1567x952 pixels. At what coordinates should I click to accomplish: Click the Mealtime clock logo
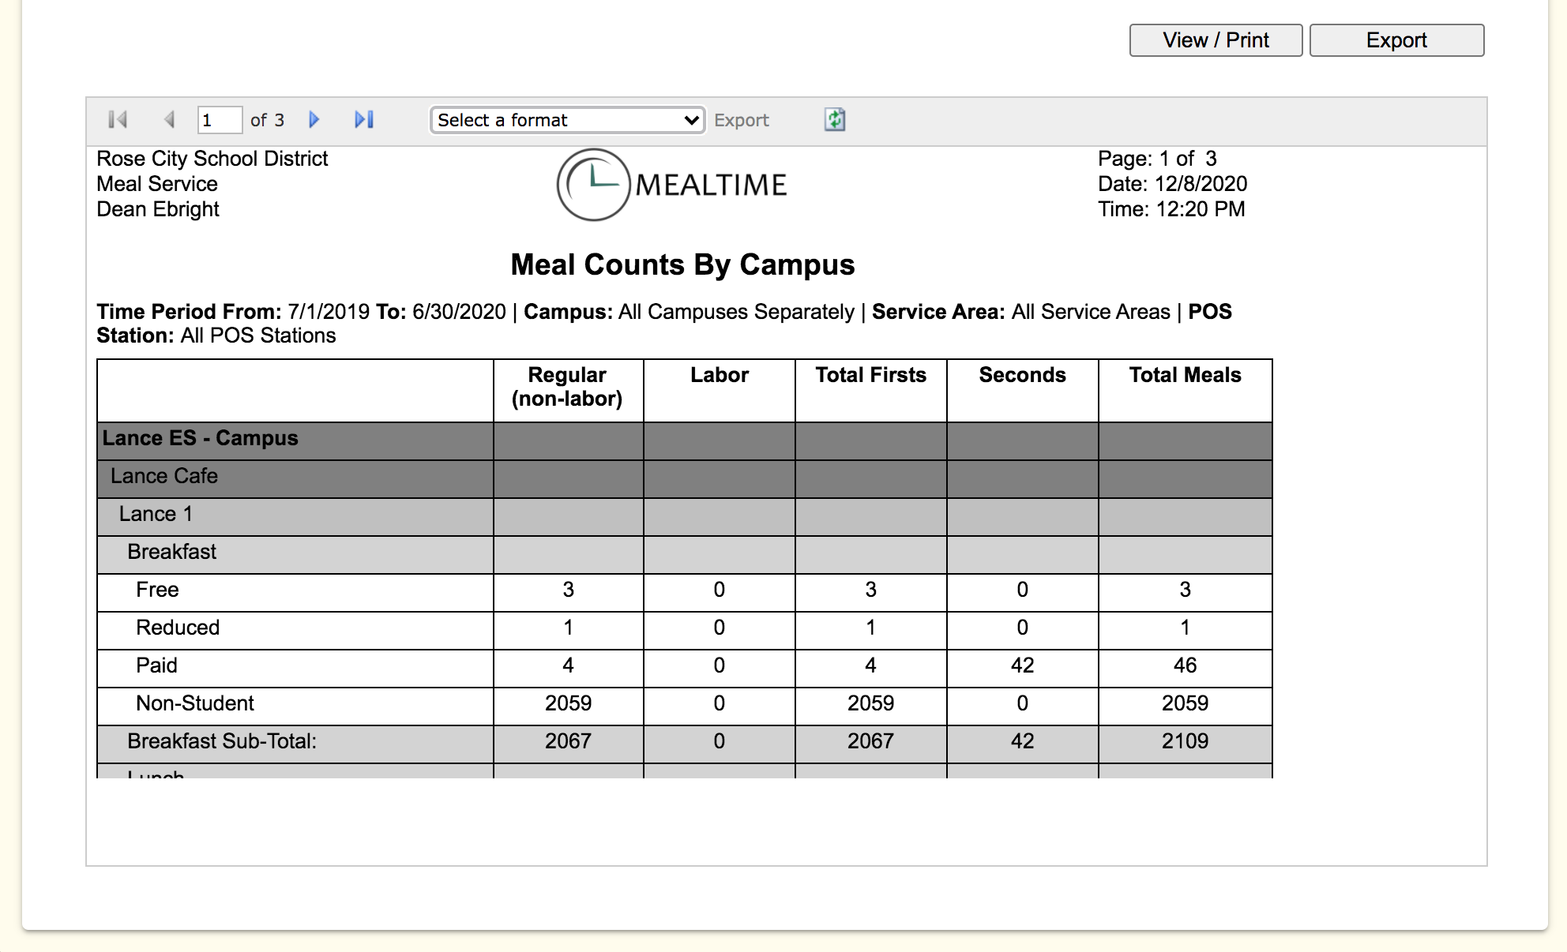[x=594, y=185]
